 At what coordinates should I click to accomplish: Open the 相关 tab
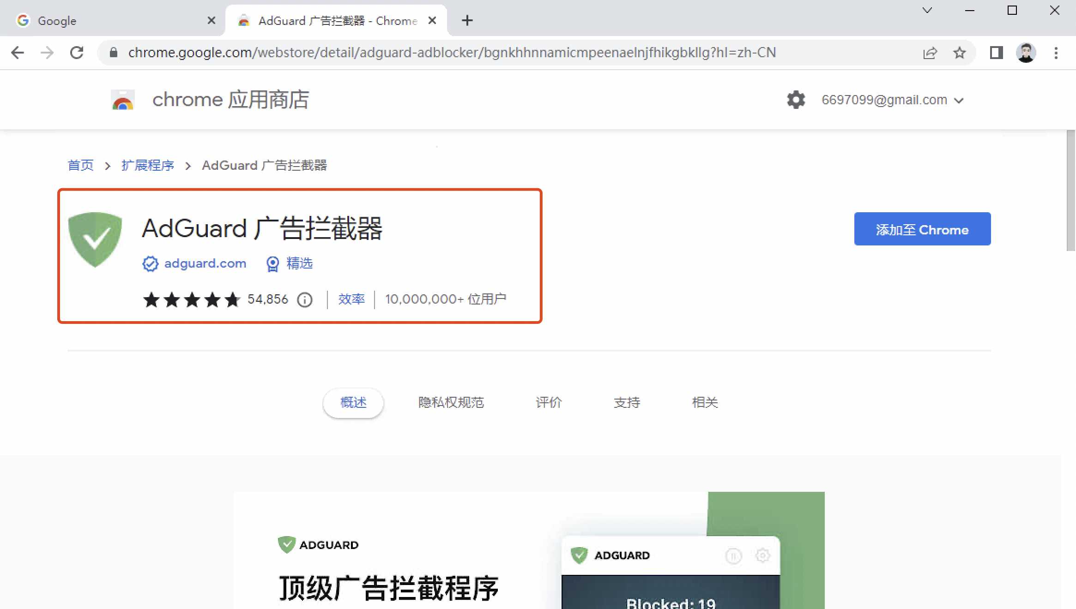705,403
